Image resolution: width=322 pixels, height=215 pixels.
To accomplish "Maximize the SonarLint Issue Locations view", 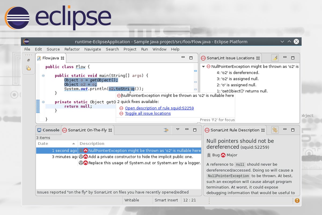I will coord(293,58).
